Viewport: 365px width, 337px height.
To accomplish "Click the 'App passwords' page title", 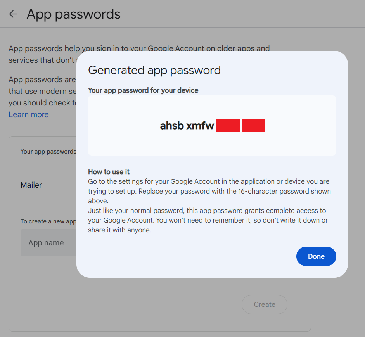I will point(73,14).
